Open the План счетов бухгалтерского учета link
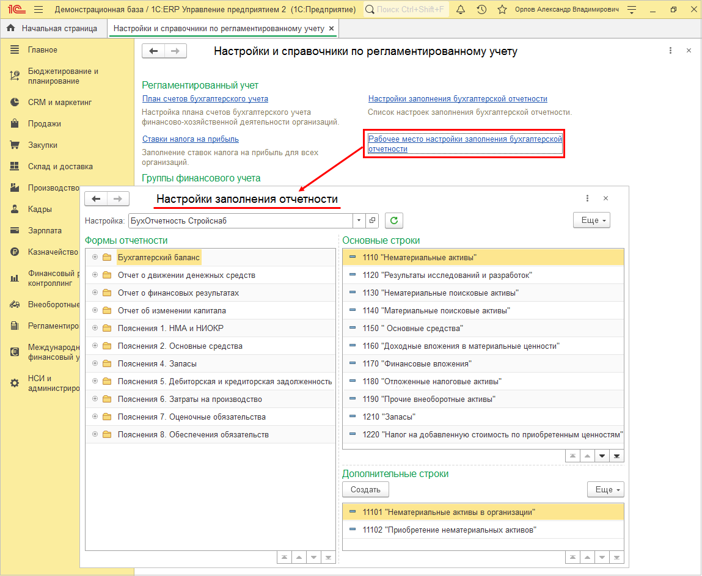The width and height of the screenshot is (702, 576). click(x=205, y=99)
